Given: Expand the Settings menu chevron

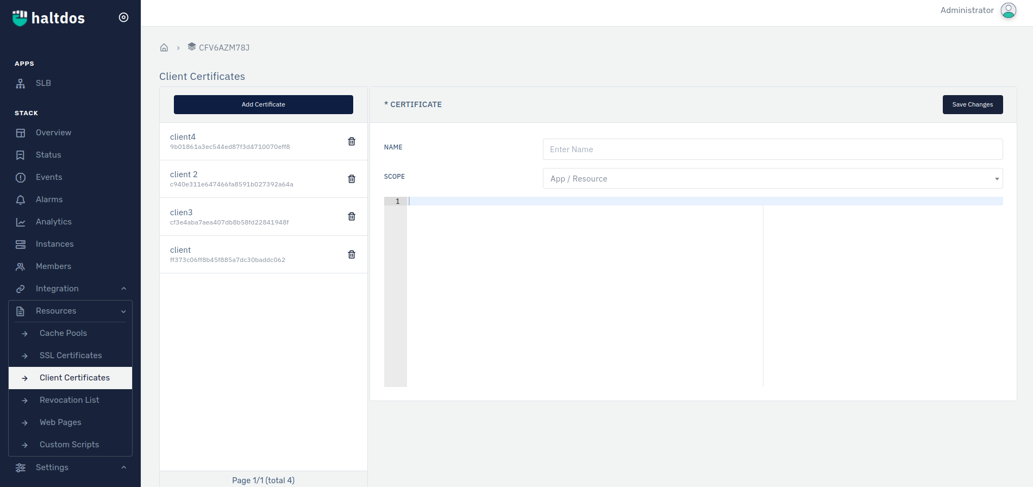Looking at the screenshot, I should click(x=123, y=467).
